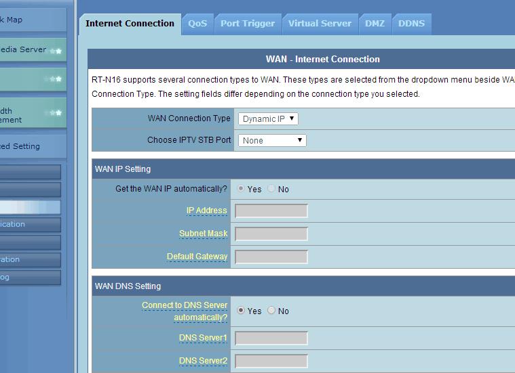The width and height of the screenshot is (515, 373).
Task: Choose No for automatic DNS server connection
Action: [x=271, y=311]
